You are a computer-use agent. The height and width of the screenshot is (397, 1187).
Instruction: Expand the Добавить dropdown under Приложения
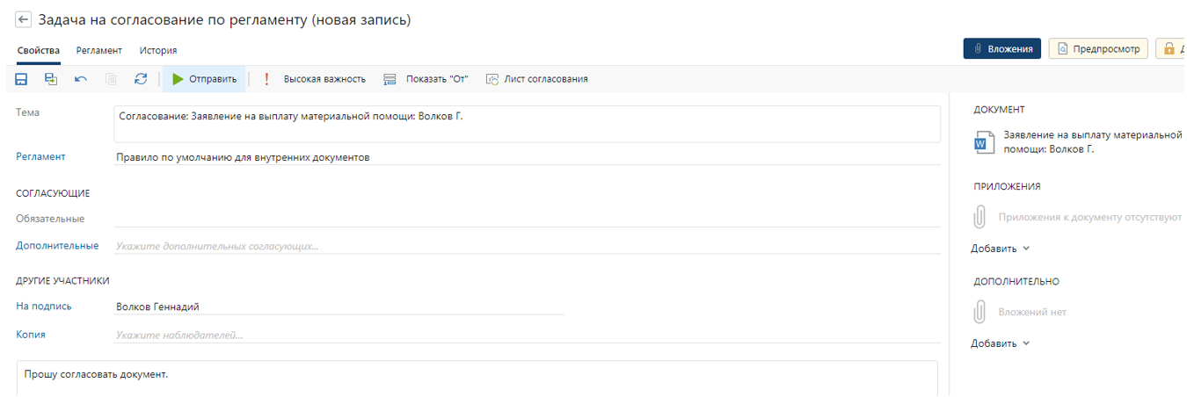point(1000,249)
